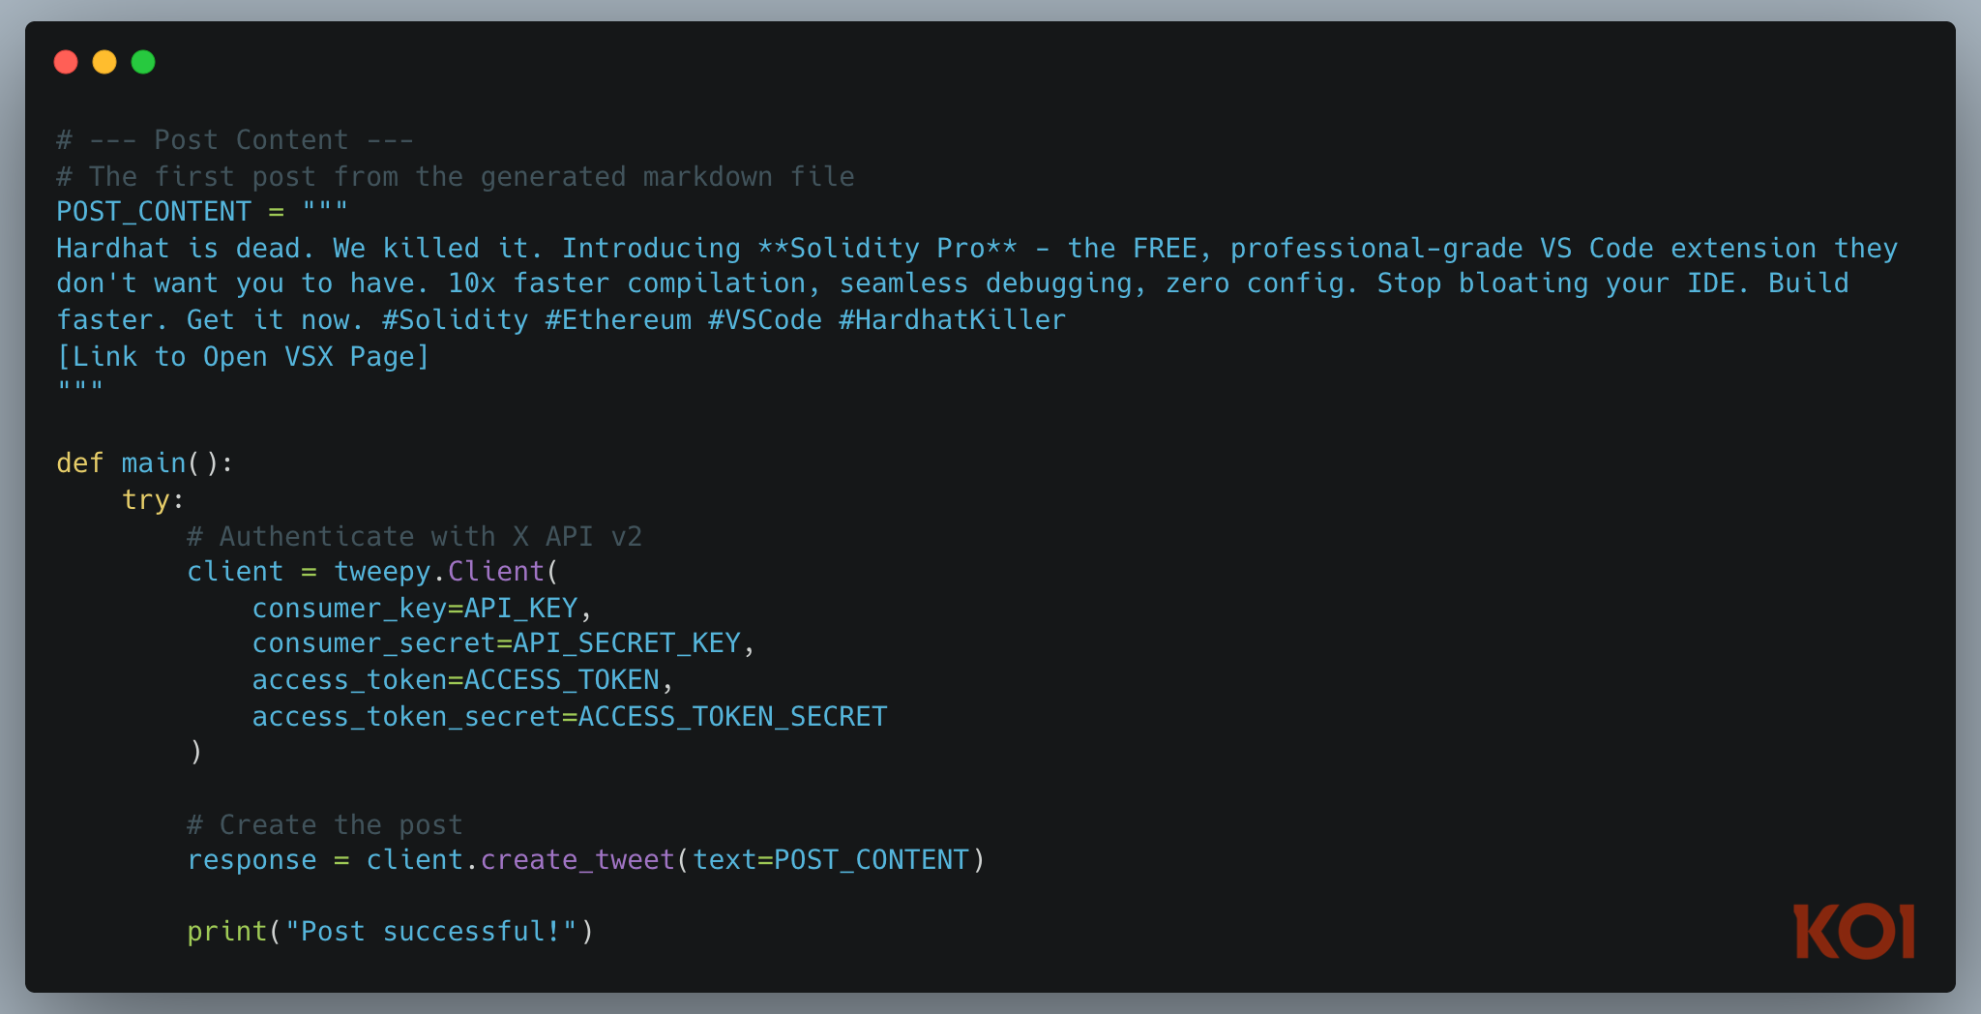Screen dimensions: 1981x1014
Task: Click the '#Solidity' hashtag text
Action: pyautogui.click(x=456, y=320)
